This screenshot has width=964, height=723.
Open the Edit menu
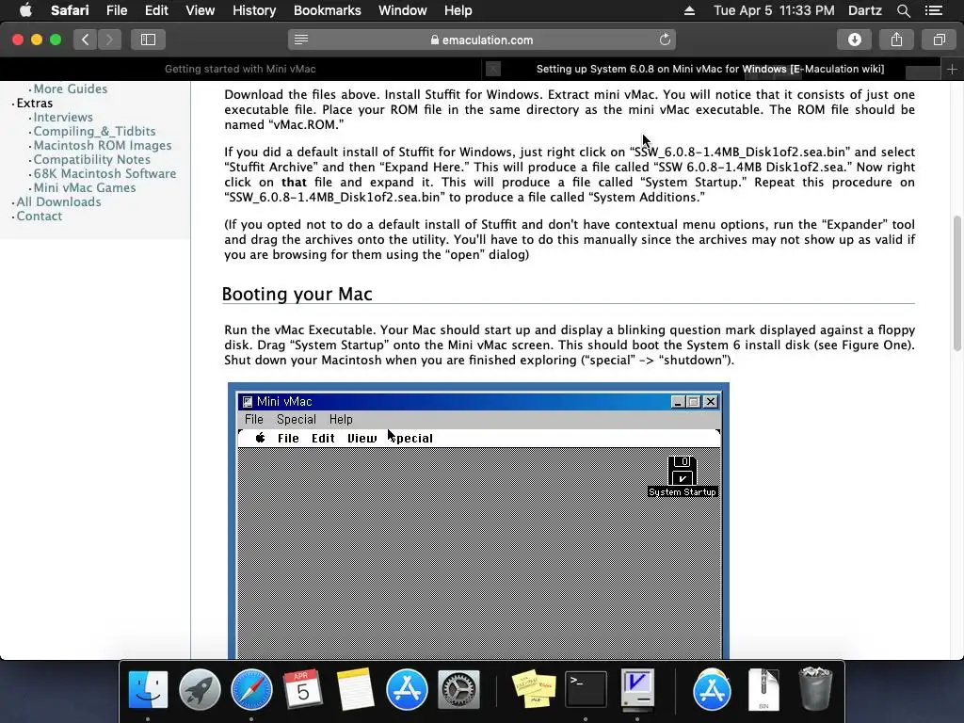pos(156,10)
